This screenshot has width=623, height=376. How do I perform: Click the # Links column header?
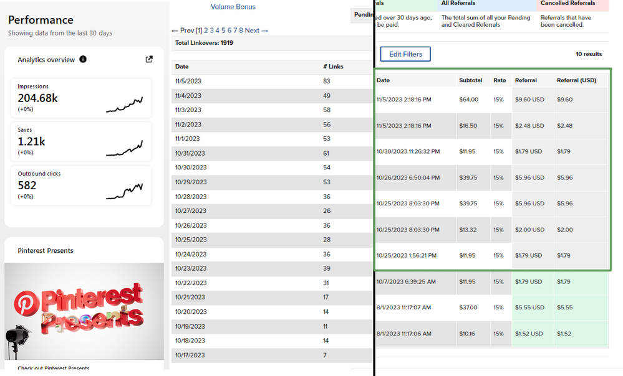click(333, 67)
